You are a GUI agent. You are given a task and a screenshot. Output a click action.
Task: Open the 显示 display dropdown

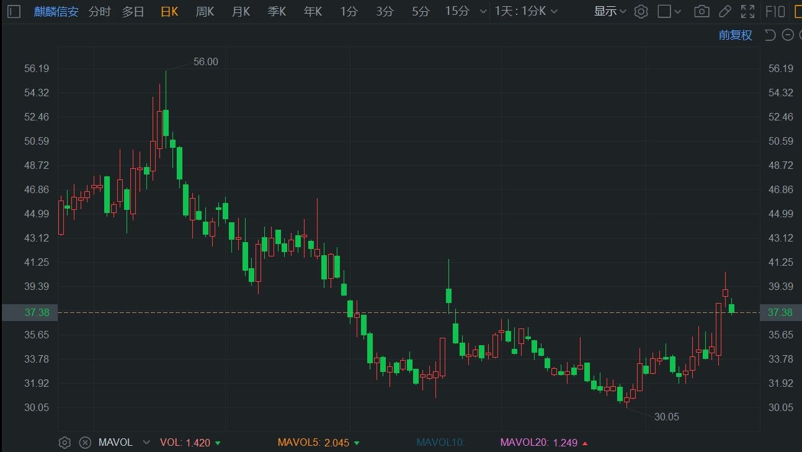point(610,11)
